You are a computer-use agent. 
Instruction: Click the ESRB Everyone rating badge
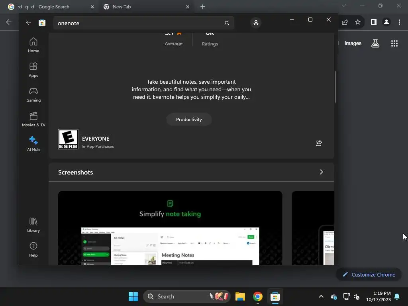coord(68,139)
